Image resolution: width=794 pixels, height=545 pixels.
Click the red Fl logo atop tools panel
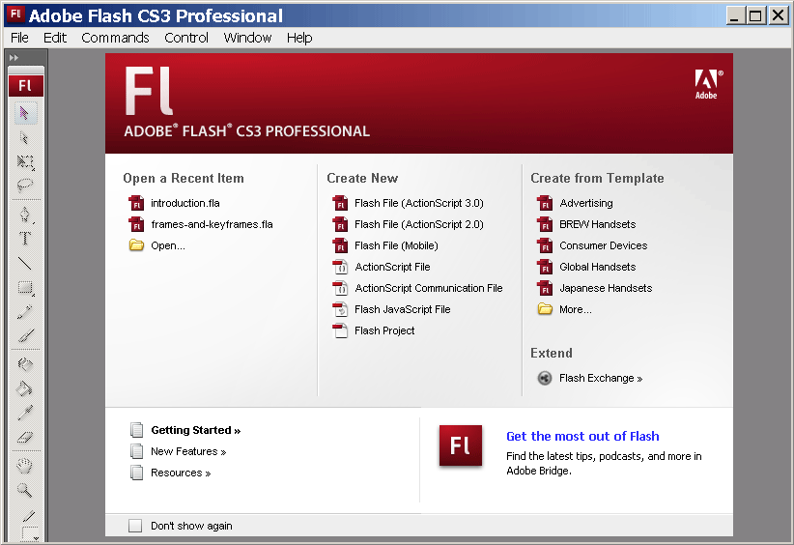(26, 86)
